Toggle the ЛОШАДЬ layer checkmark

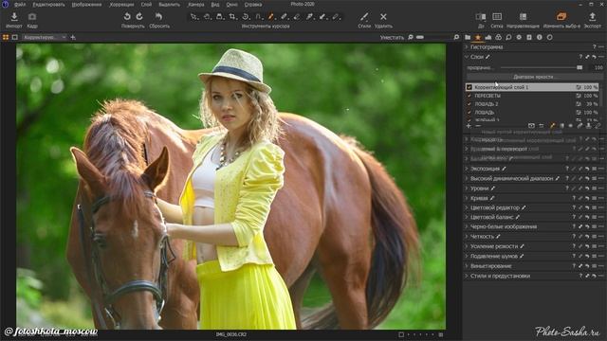(x=469, y=113)
